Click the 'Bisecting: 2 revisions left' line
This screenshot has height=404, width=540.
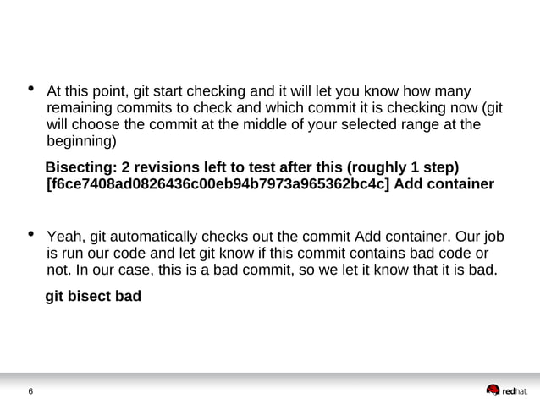[252, 167]
